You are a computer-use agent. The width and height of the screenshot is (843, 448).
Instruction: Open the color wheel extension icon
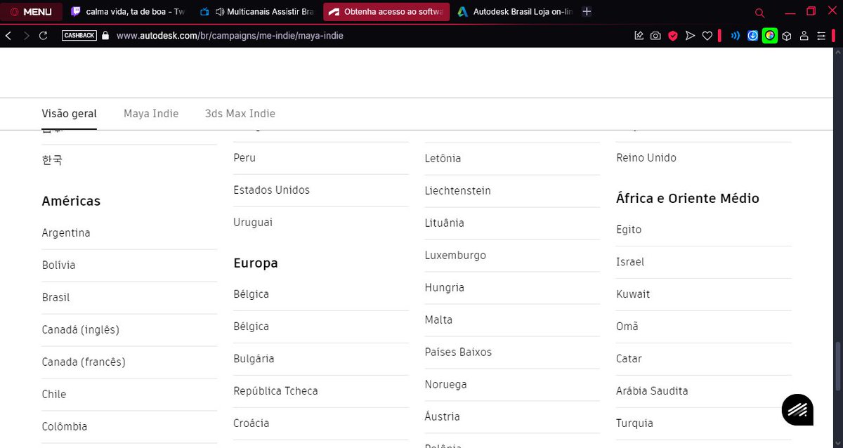(x=770, y=35)
